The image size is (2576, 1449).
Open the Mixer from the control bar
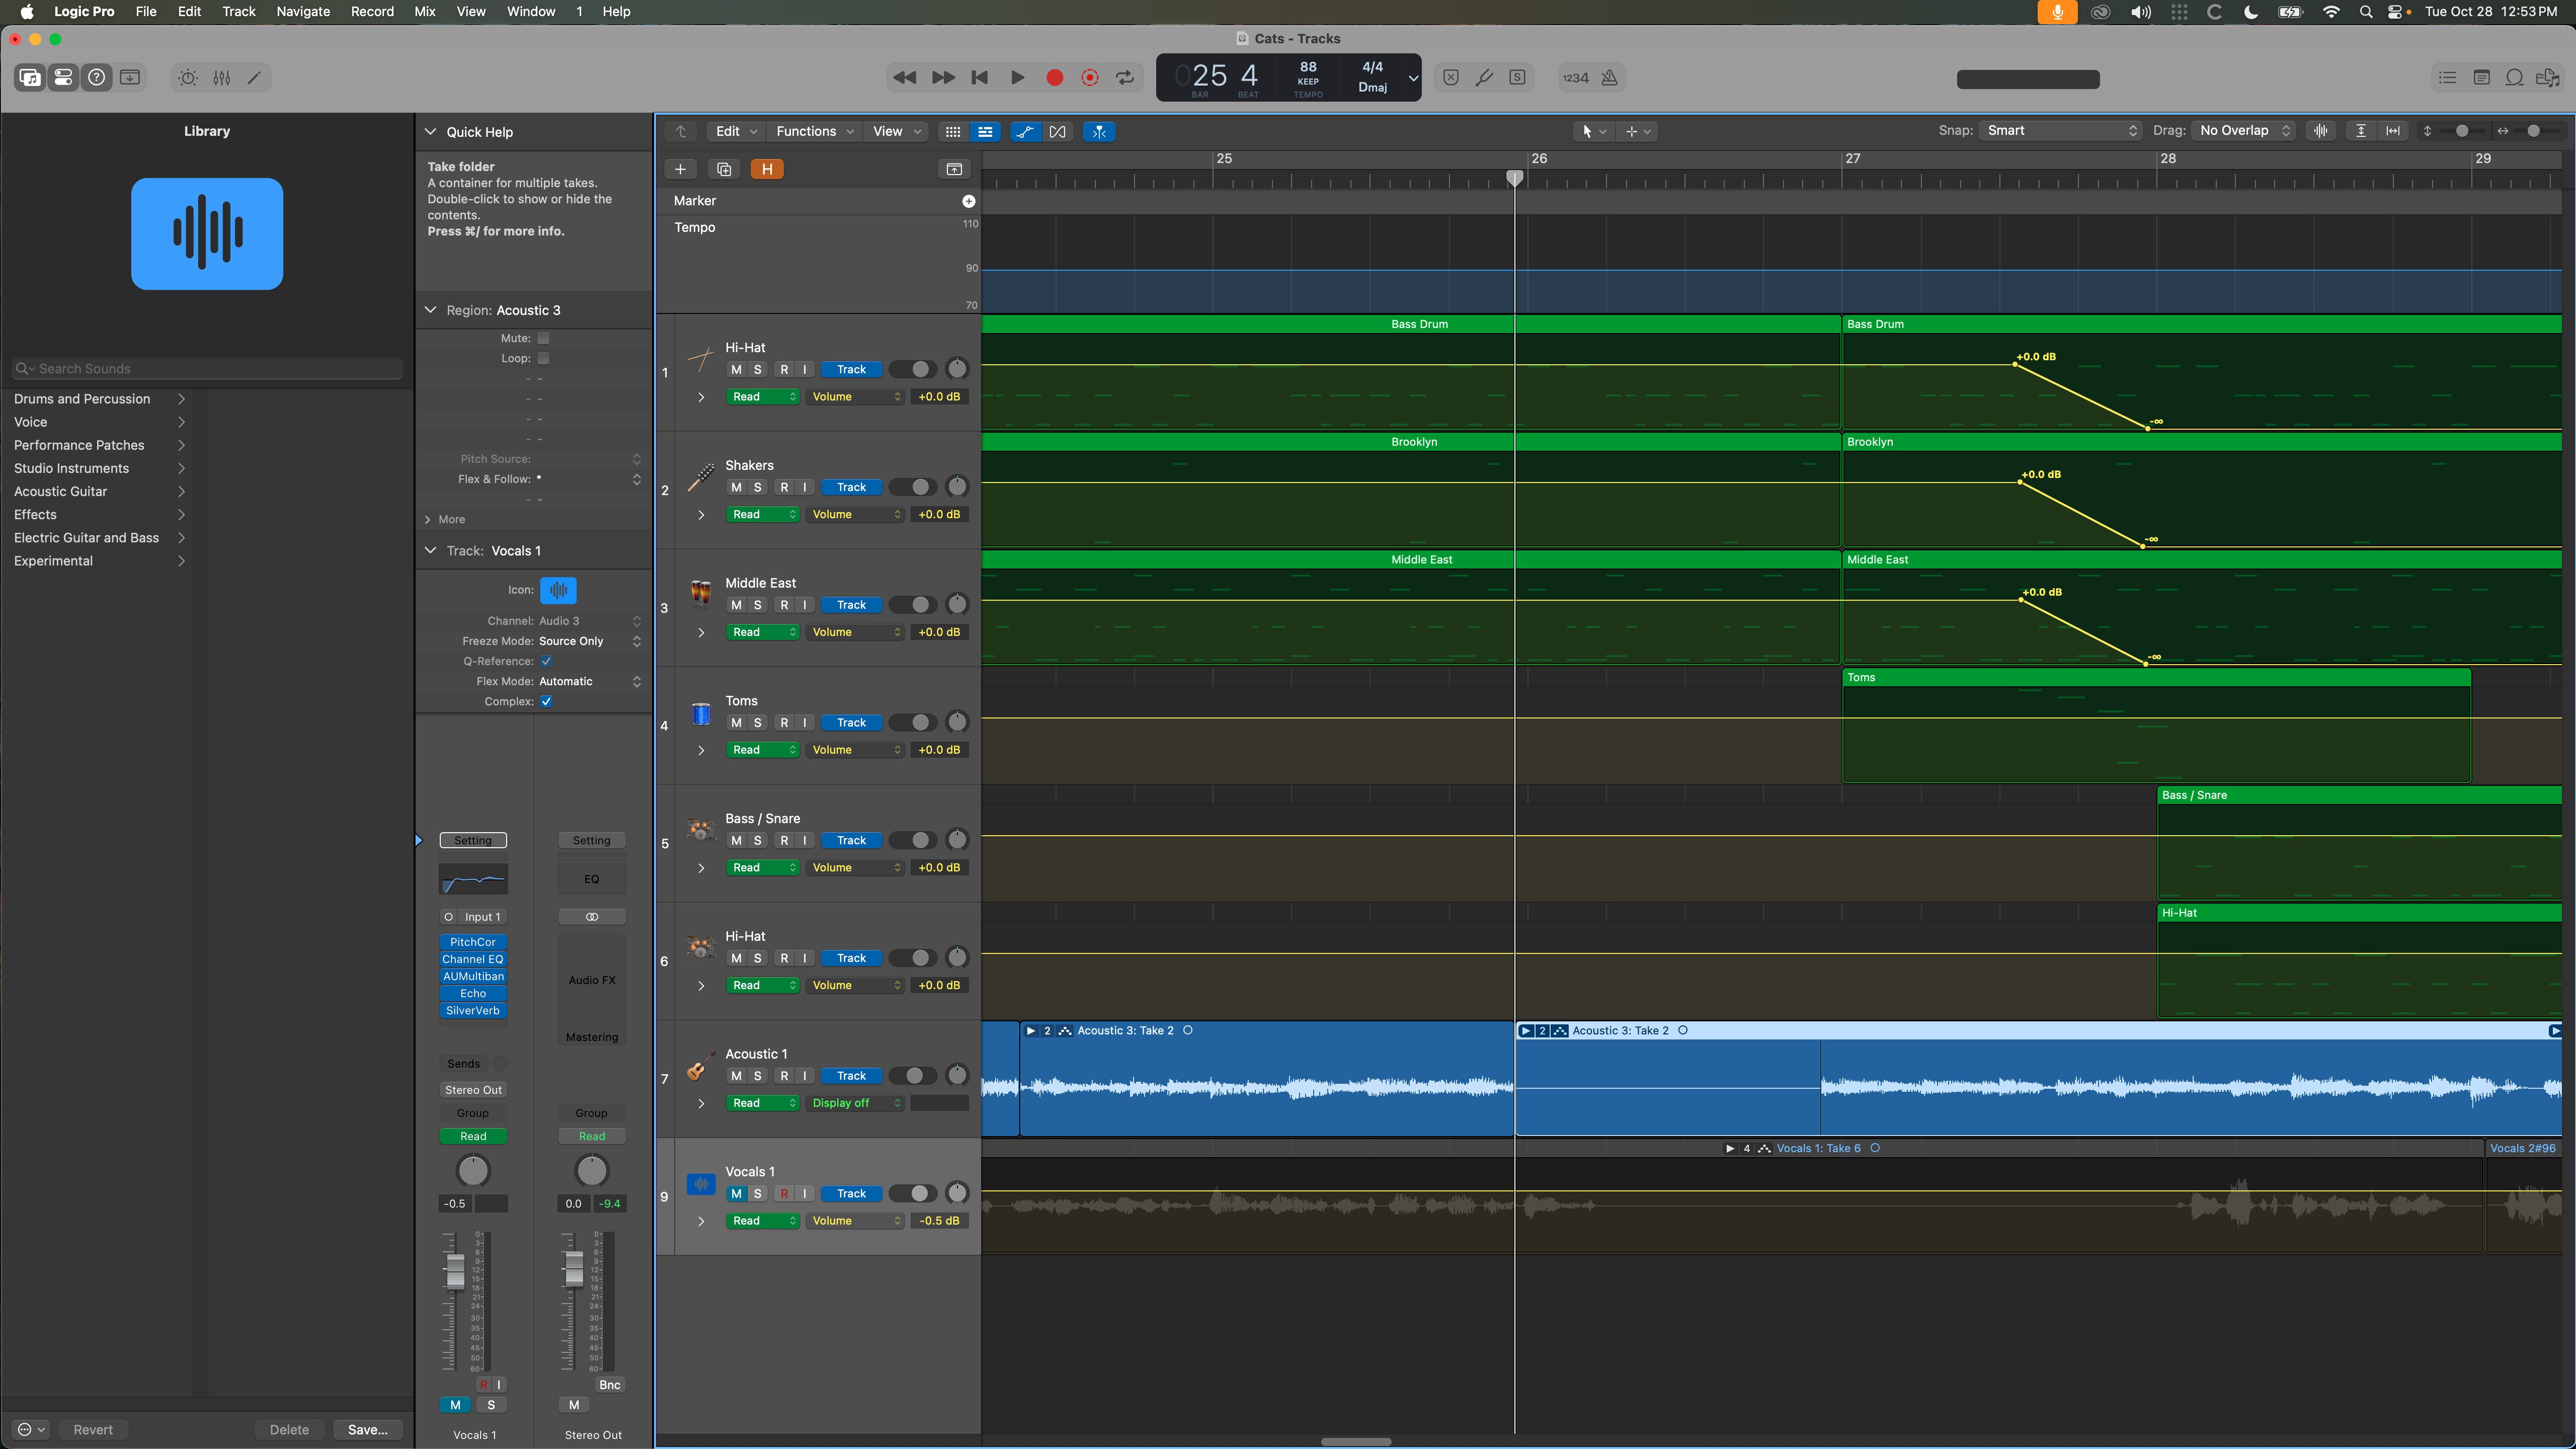click(x=222, y=78)
